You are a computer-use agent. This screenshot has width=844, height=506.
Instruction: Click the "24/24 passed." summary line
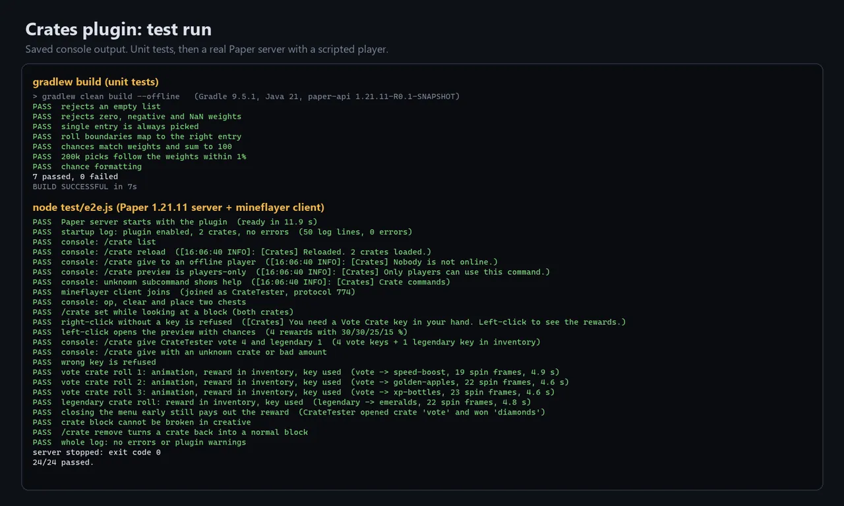coord(63,463)
